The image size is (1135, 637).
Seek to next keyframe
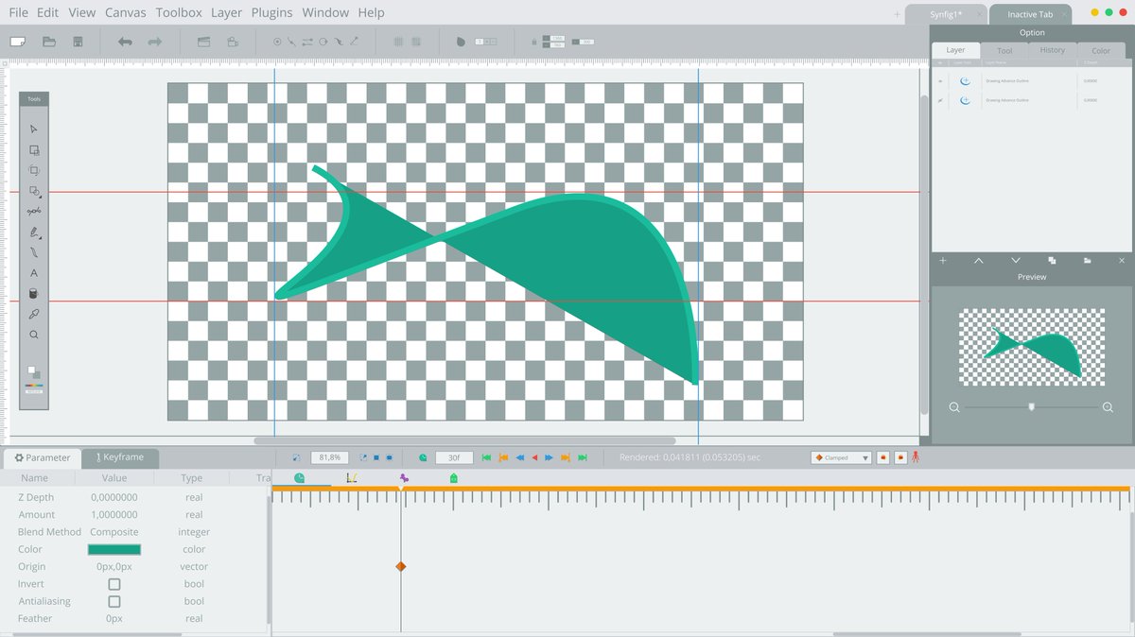click(566, 457)
